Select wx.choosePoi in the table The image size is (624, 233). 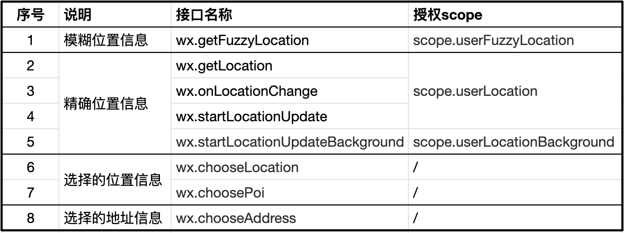(220, 193)
